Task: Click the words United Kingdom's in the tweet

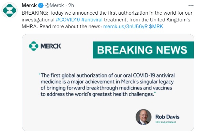Action: click(170, 20)
